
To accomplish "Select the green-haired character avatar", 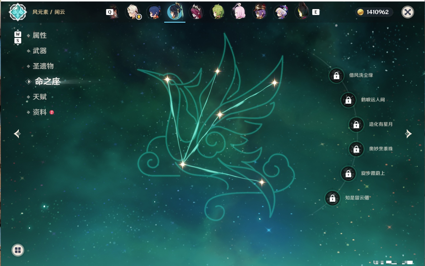I will tap(218, 12).
